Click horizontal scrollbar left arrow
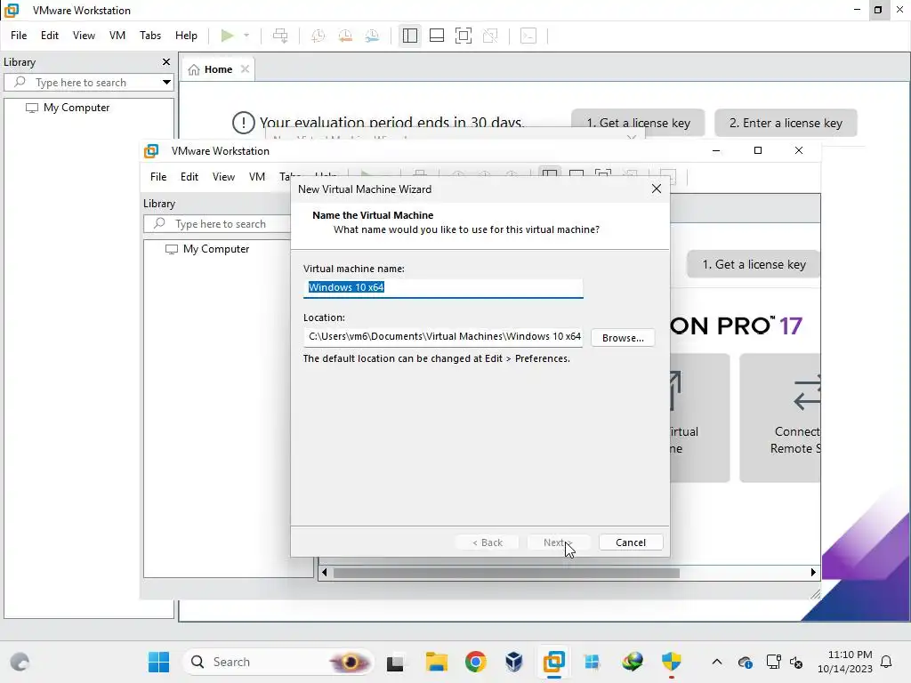The height and width of the screenshot is (683, 911). [x=324, y=573]
